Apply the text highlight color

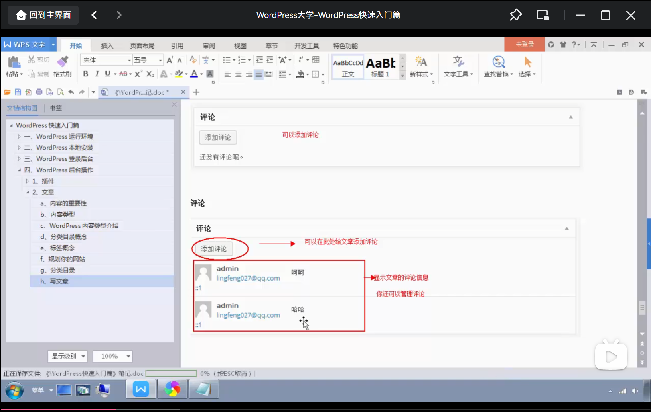coord(179,74)
